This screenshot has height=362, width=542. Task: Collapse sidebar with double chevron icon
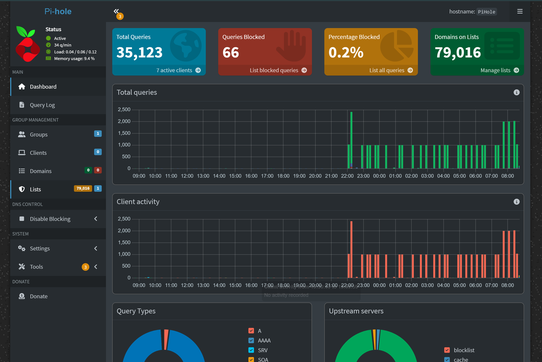click(116, 11)
